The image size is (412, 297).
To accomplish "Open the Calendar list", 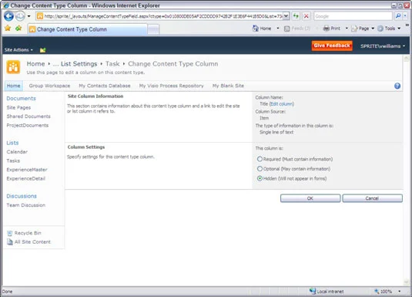I will point(17,152).
